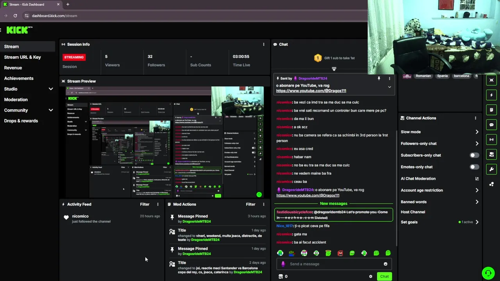Viewport: 500px width, 281px height.
Task: Open the green headset support bubble
Action: 488,273
